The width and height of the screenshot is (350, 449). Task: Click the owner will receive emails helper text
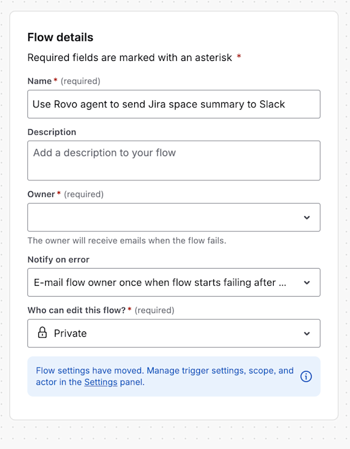[x=127, y=241]
